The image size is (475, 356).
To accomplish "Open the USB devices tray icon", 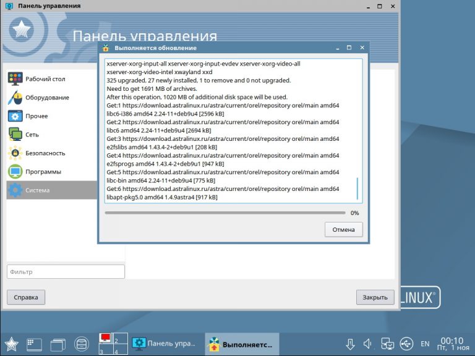I will coord(406,344).
